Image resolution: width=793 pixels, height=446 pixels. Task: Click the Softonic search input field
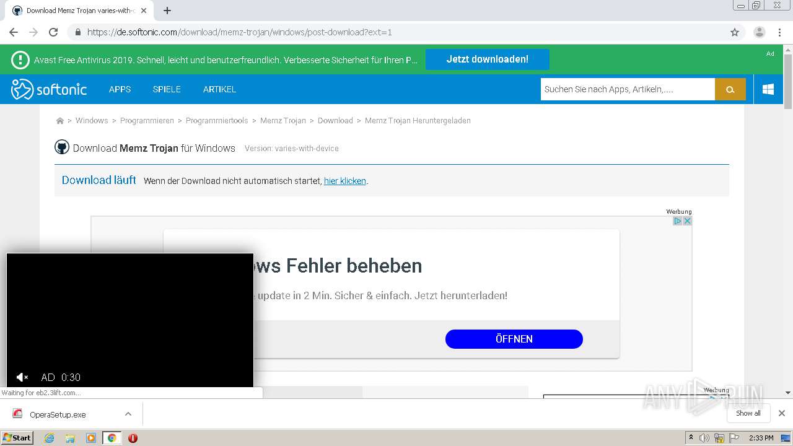[628, 89]
